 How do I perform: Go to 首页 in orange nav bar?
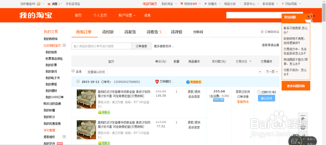(x=78, y=15)
